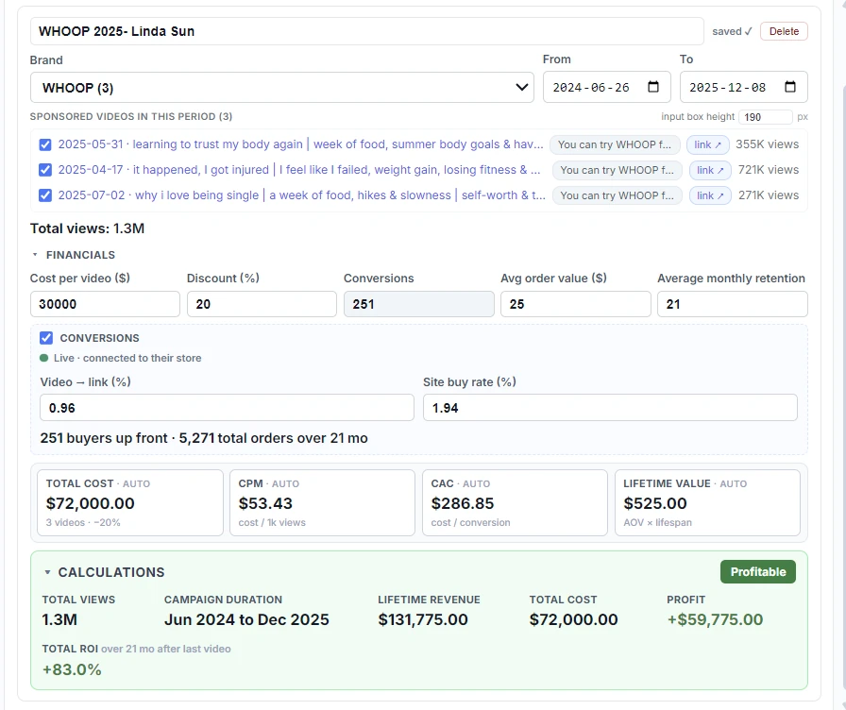The image size is (846, 710).
Task: Click 'SPONSORED VIDEOS IN THIS PERIOD (3)' label
Action: 131,116
